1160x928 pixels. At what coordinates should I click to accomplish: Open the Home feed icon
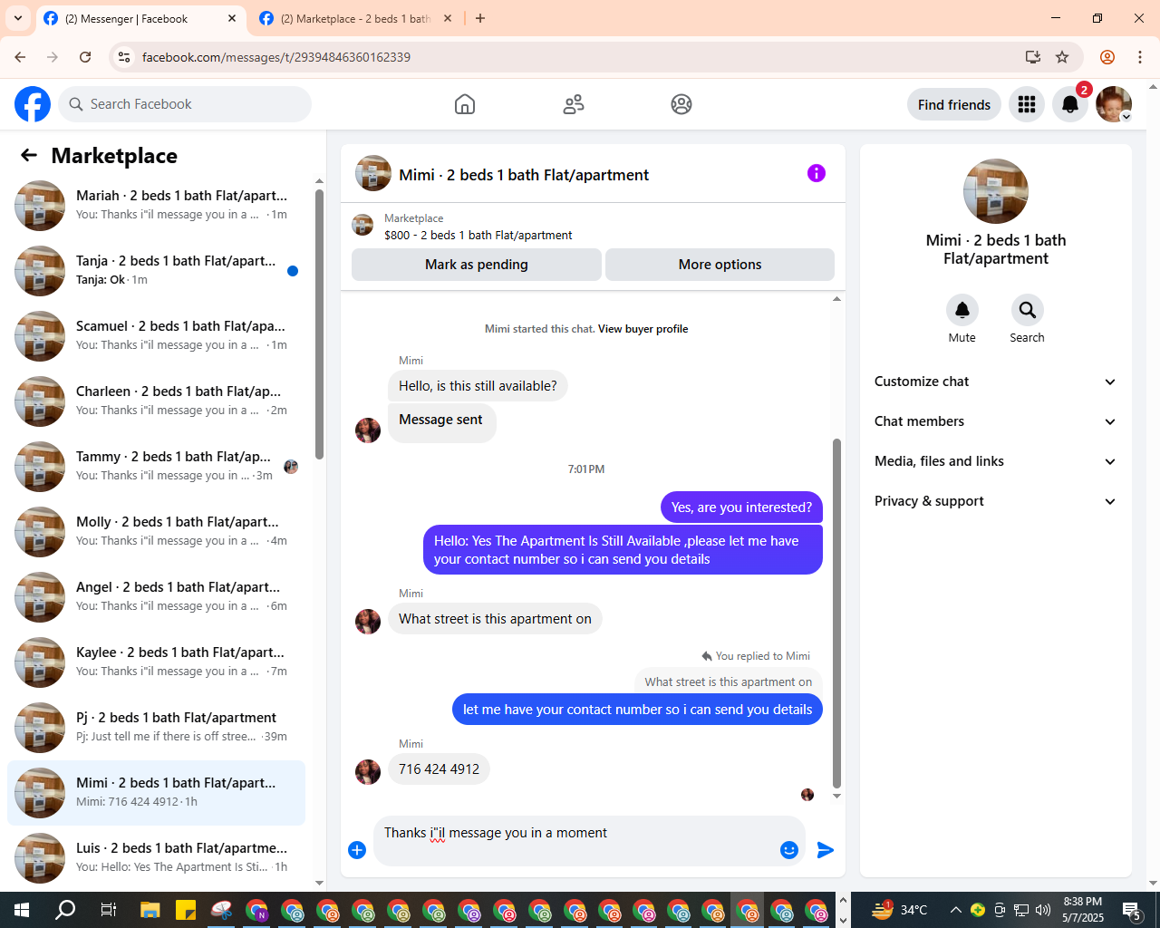pyautogui.click(x=465, y=104)
